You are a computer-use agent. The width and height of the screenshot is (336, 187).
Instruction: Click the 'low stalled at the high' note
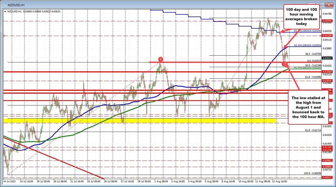coord(308,107)
